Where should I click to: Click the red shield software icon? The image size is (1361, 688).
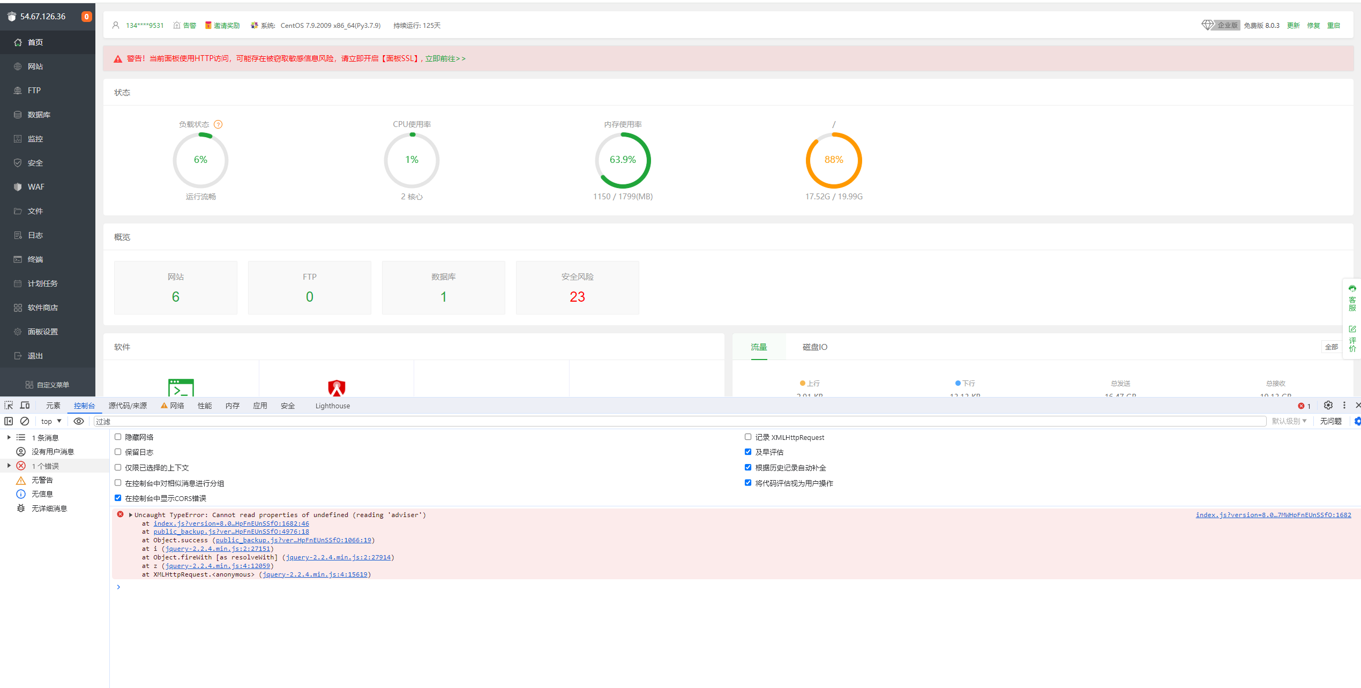pyautogui.click(x=336, y=387)
